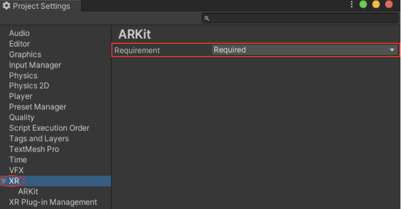The height and width of the screenshot is (209, 401).
Task: Click the green window button
Action: pos(363,4)
